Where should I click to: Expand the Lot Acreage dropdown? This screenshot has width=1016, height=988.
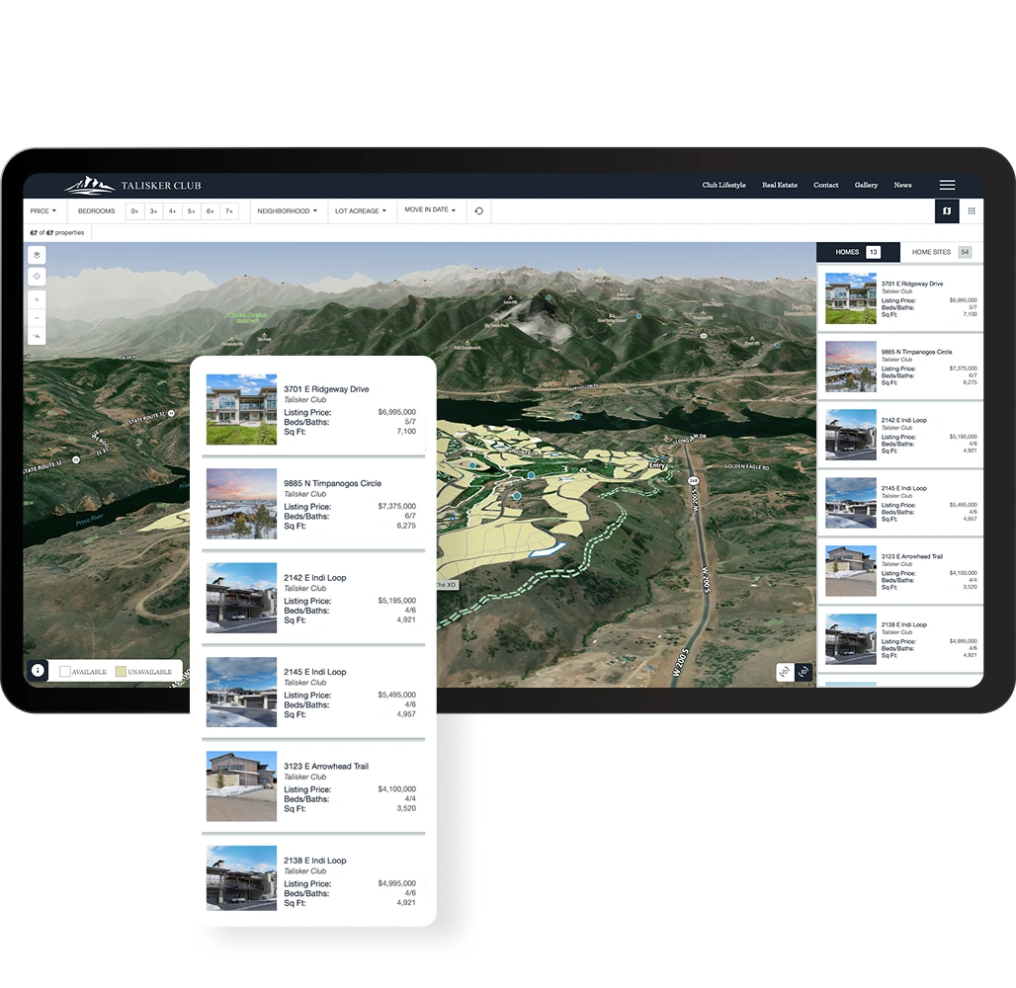click(x=361, y=211)
